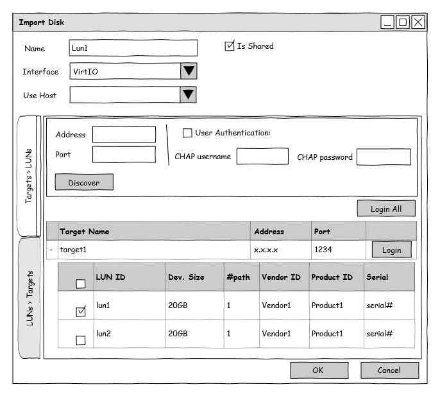Enable User Authentication checkbox
The width and height of the screenshot is (440, 396).
pyautogui.click(x=187, y=133)
